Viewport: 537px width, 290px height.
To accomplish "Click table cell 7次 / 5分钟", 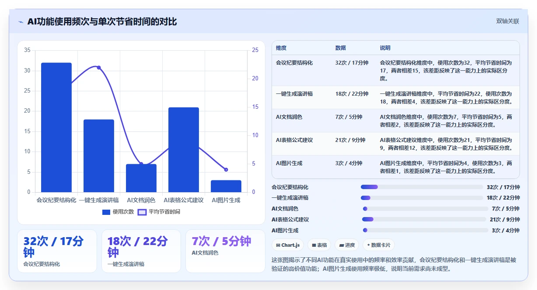I will coord(349,117).
